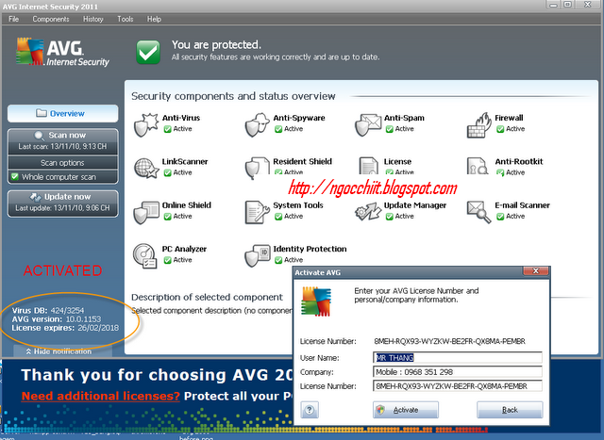Screen dimensions: 604x440
Task: Toggle the Whole computer scan checkbox
Action: [15, 177]
